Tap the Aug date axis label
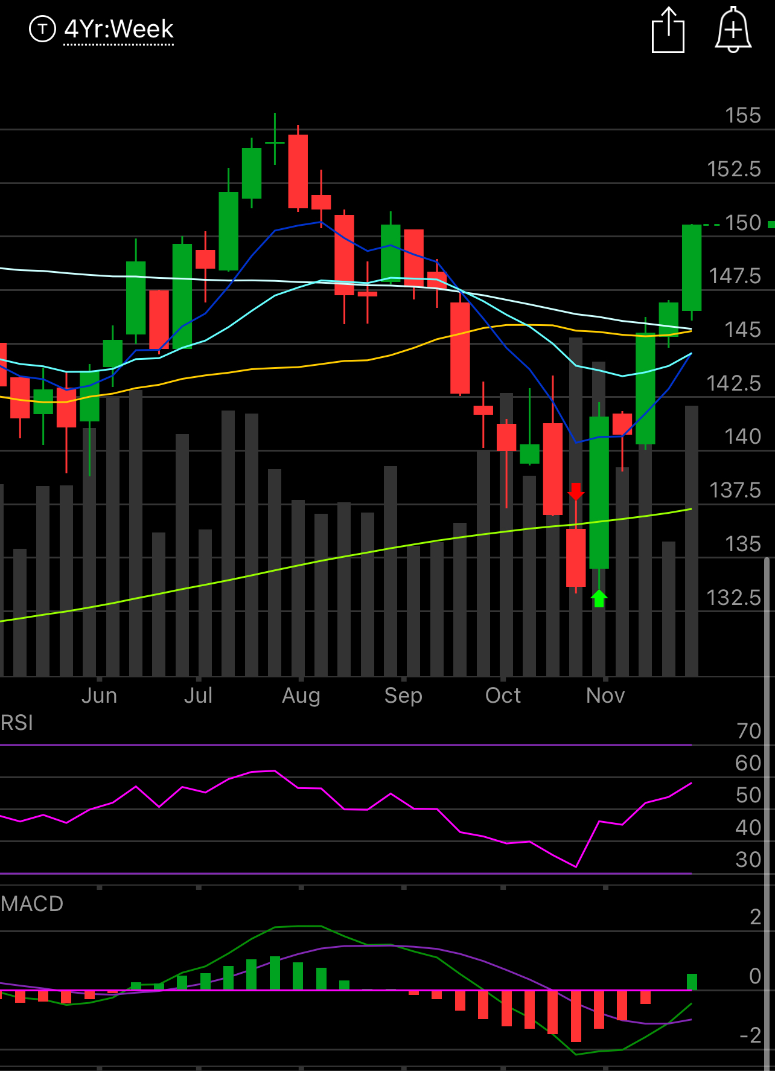 click(x=301, y=696)
